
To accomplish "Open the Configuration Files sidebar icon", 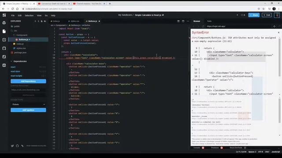I will [x=4, y=40].
